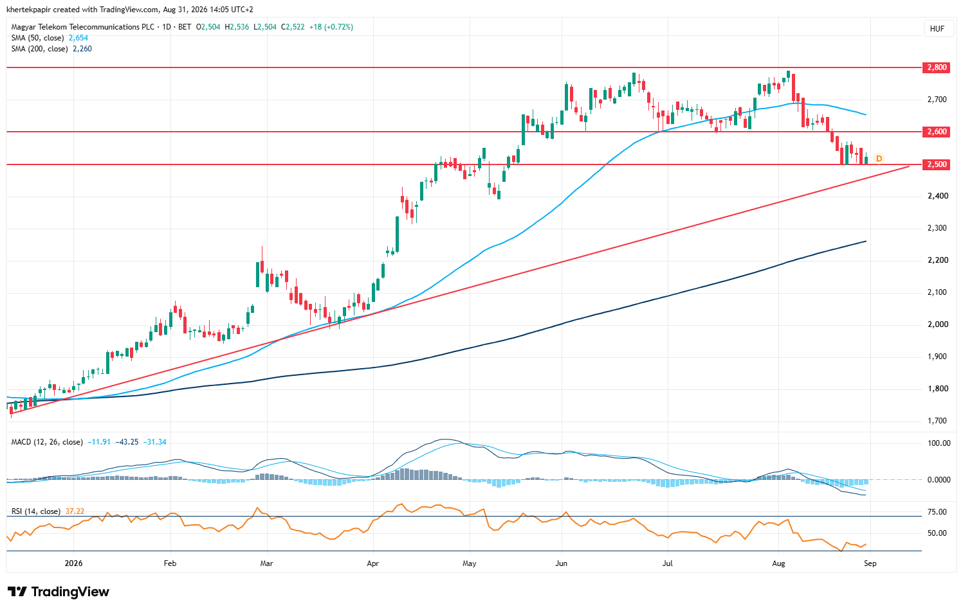Click the close value C2,522
Image resolution: width=963 pixels, height=611 pixels.
(x=293, y=27)
